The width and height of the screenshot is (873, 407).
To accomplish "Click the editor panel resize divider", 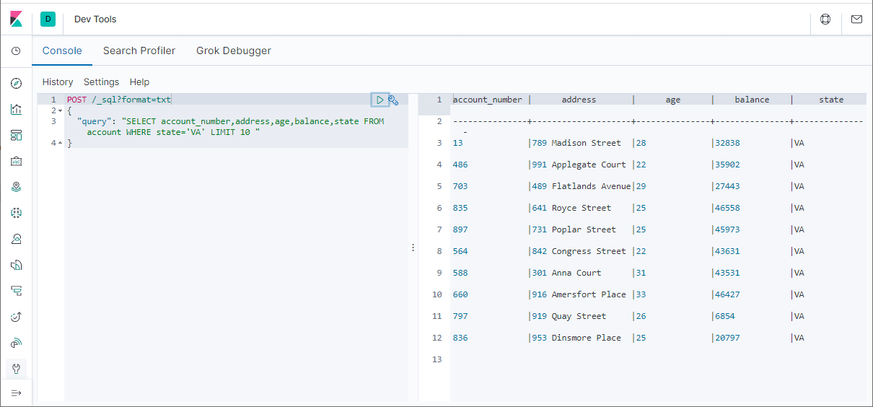I will point(413,248).
